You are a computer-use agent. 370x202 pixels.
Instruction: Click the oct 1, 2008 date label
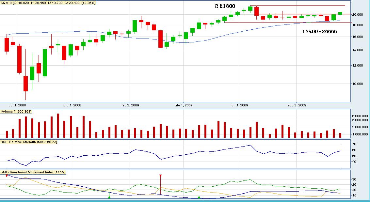pos(17,105)
